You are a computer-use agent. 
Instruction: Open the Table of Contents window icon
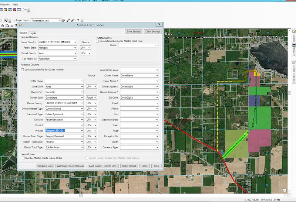(1, 10)
